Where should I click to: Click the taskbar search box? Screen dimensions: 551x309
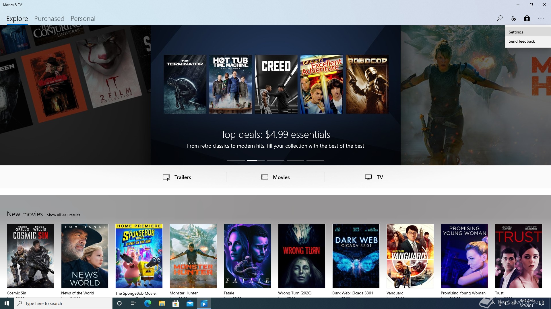tap(63, 303)
